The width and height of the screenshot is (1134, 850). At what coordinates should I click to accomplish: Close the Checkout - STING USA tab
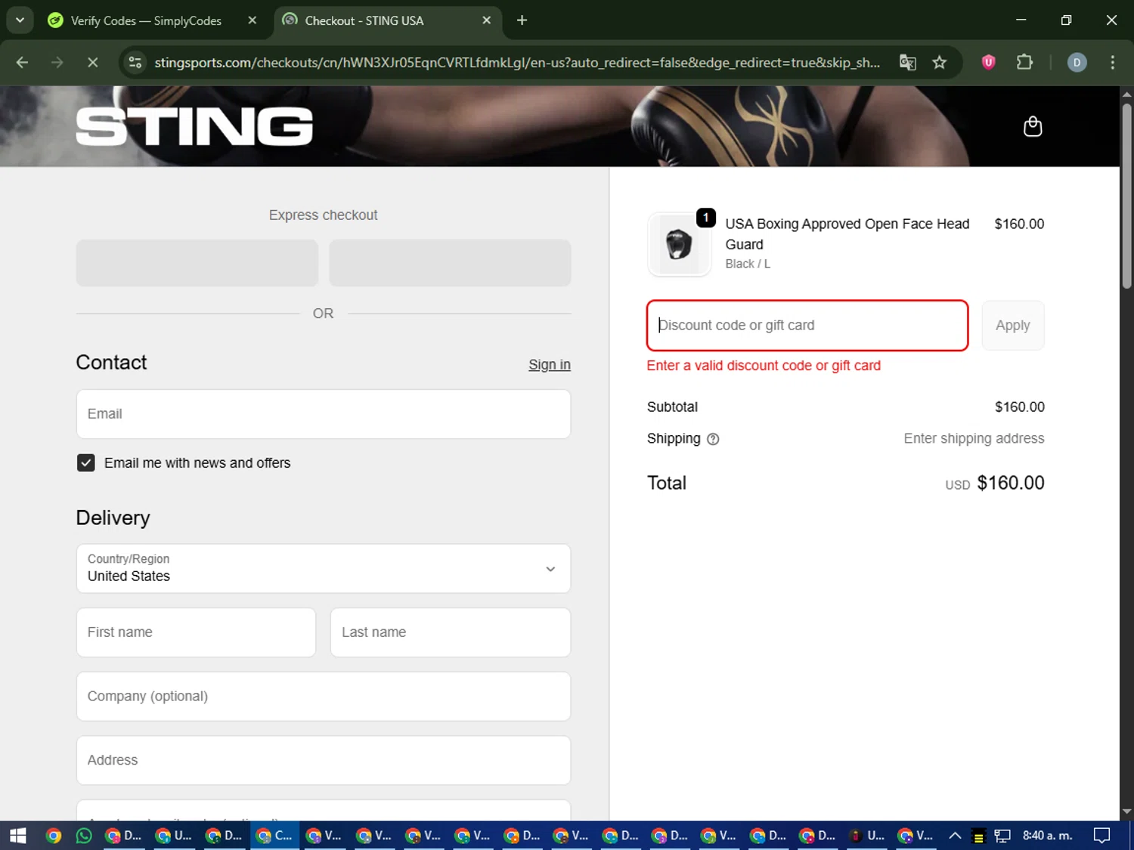[487, 20]
